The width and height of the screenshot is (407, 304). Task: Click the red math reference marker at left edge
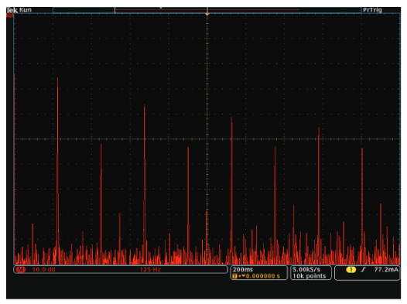tap(10, 15)
